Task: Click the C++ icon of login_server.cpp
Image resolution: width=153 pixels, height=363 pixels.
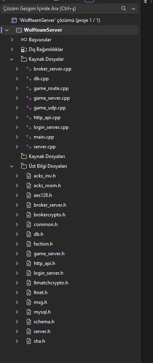Action: click(x=29, y=127)
